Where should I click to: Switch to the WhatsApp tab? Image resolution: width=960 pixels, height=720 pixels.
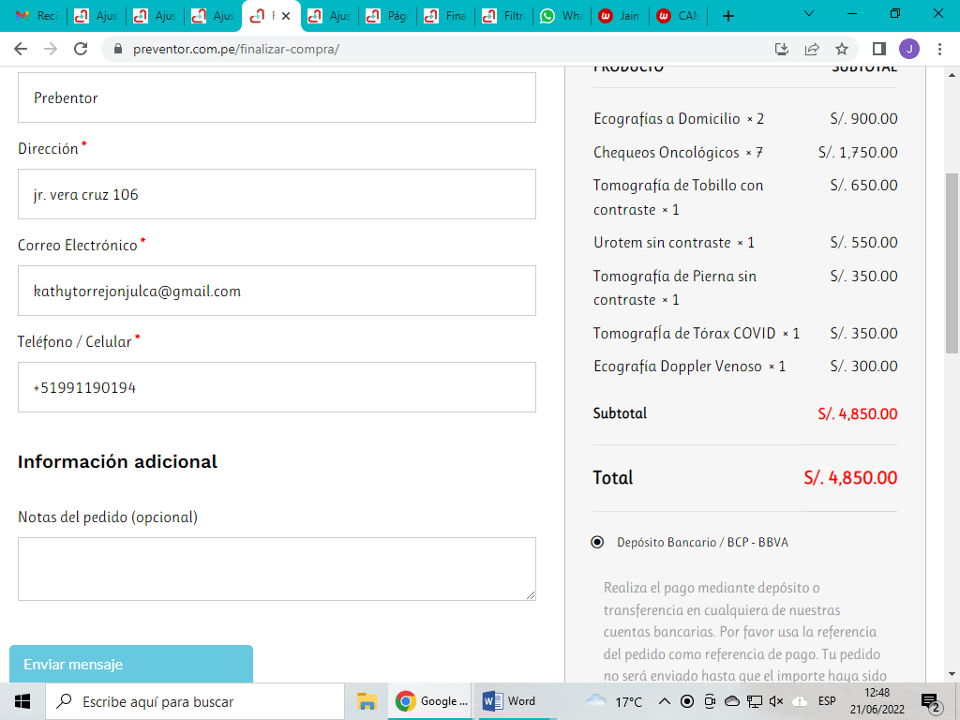point(562,16)
